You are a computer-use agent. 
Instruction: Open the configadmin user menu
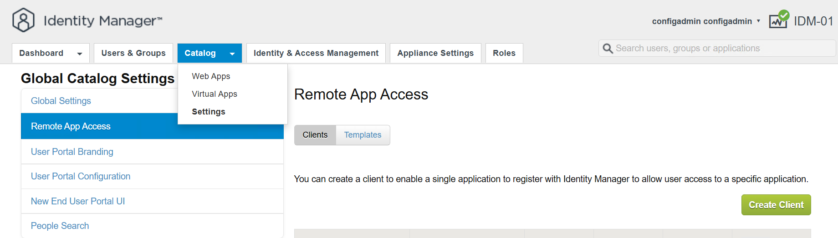click(706, 21)
